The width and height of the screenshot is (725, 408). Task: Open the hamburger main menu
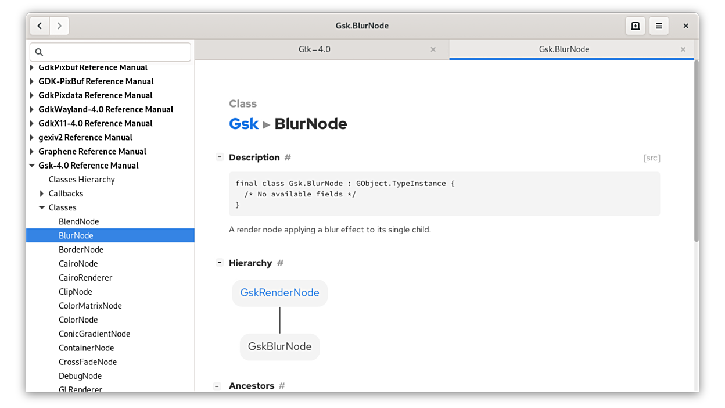pos(659,26)
